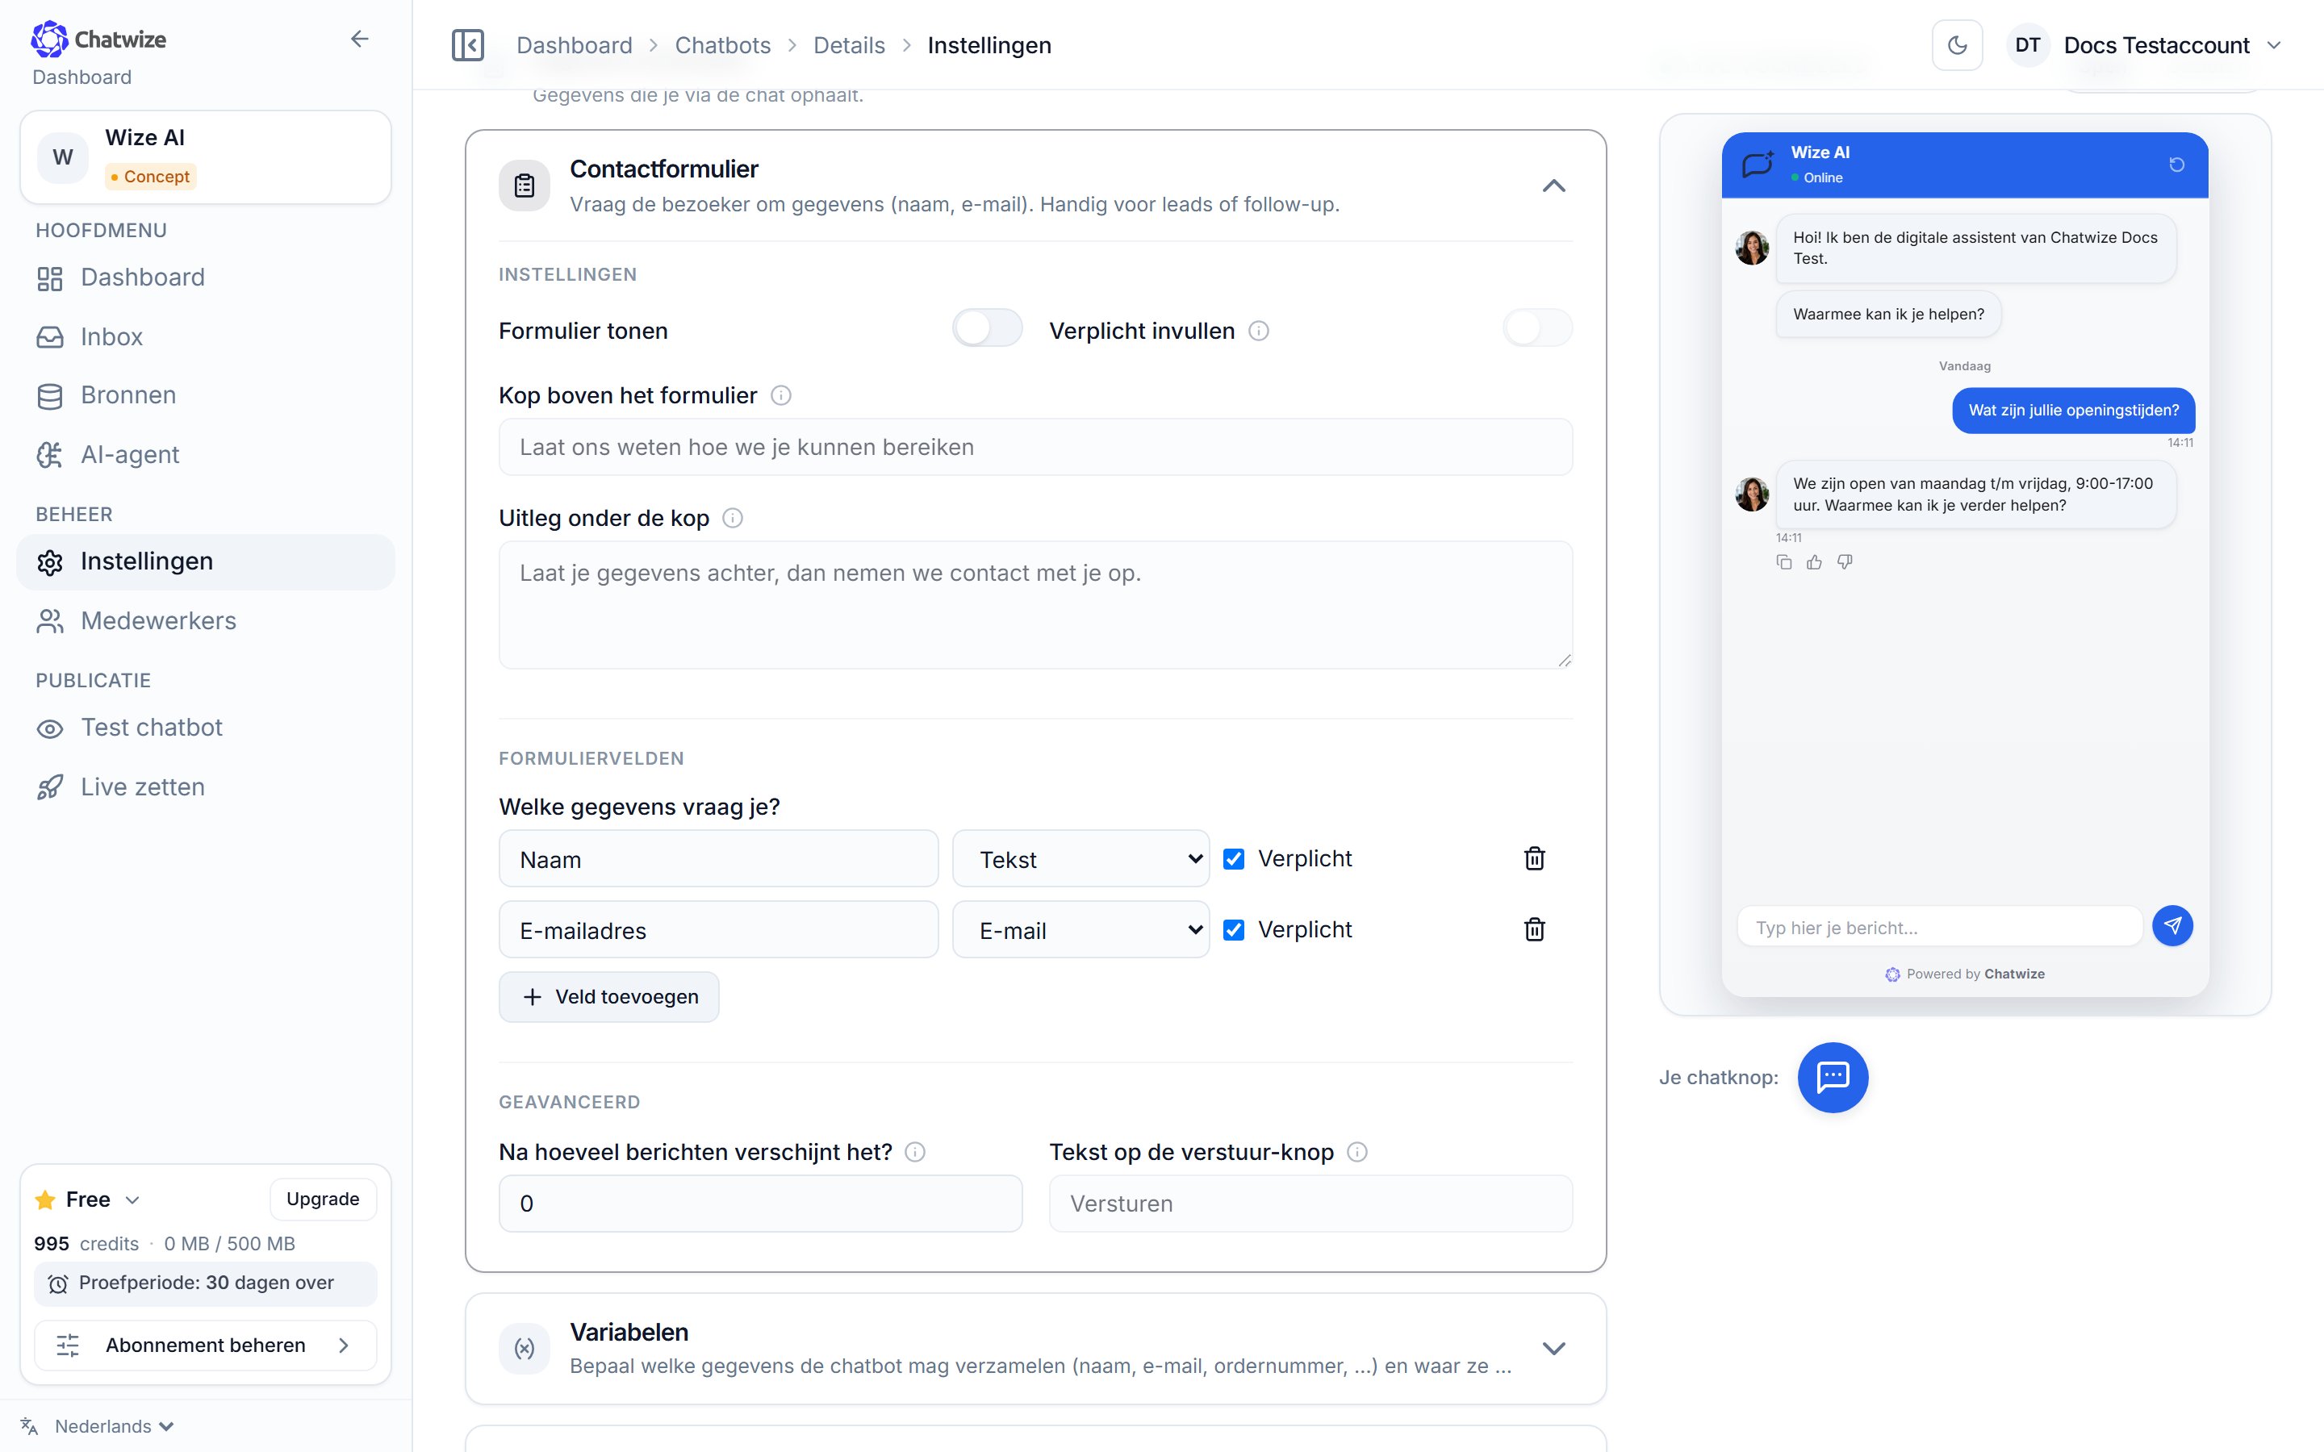This screenshot has width=2324, height=1452.
Task: Reset the chat preview conversation
Action: point(2176,165)
